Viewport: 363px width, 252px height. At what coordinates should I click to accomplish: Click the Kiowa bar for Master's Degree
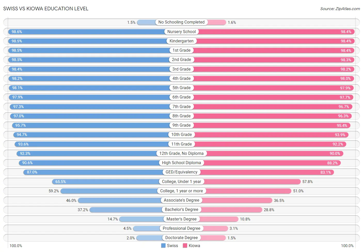pyautogui.click(x=219, y=219)
